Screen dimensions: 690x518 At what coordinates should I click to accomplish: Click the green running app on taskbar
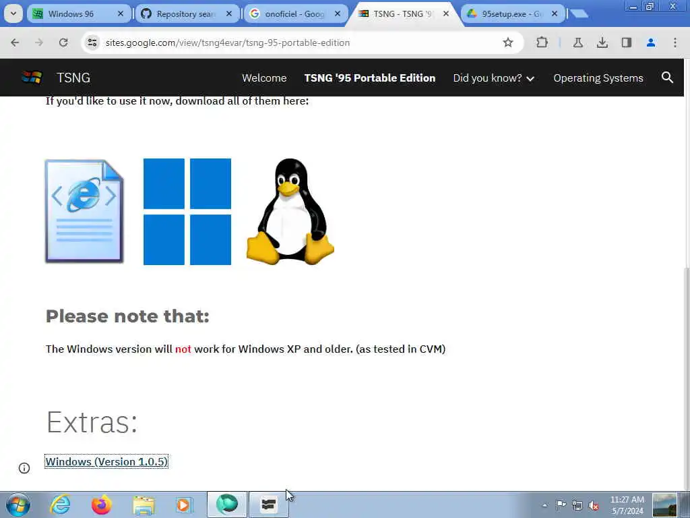click(x=227, y=505)
